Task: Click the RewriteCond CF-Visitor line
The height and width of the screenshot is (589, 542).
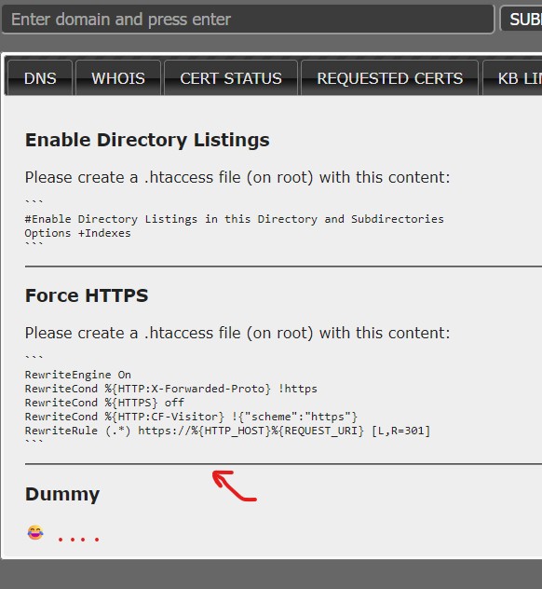Action: [191, 417]
